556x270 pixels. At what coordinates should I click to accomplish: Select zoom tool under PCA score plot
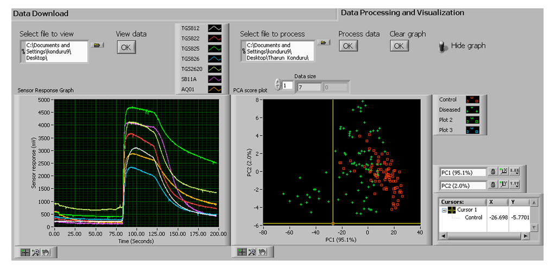coord(252,252)
